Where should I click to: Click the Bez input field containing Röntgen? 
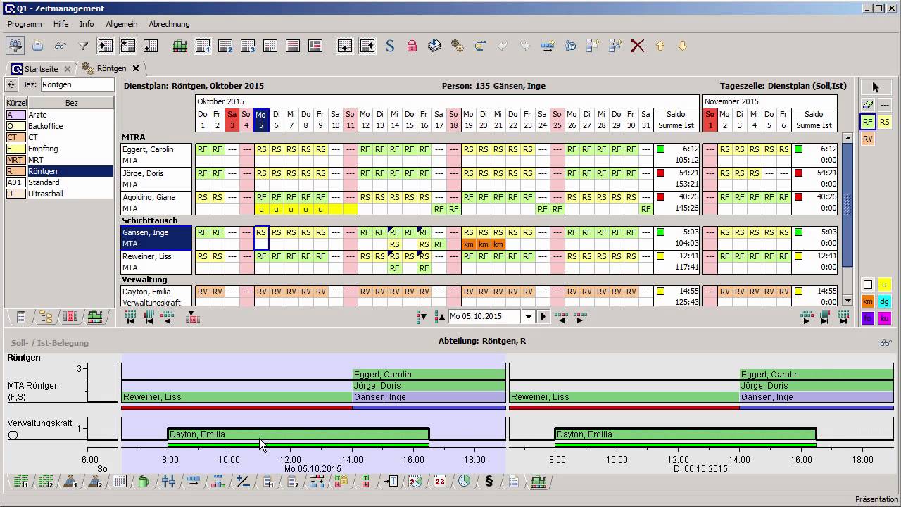click(77, 84)
